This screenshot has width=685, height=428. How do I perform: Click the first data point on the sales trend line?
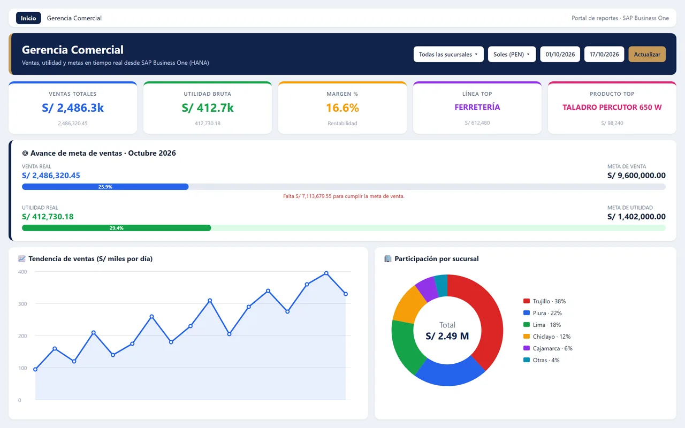coord(35,369)
